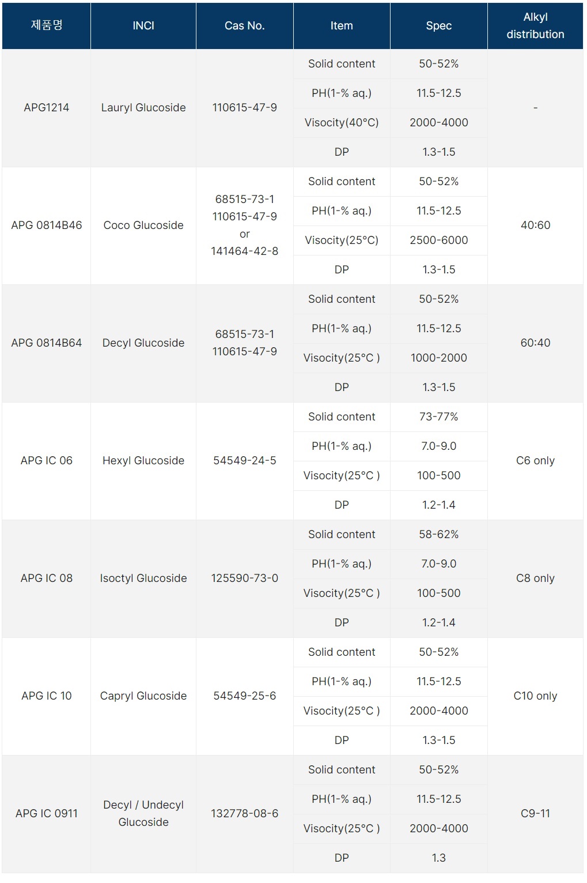
Task: Click CAS number 141464-42-8
Action: pos(244,251)
